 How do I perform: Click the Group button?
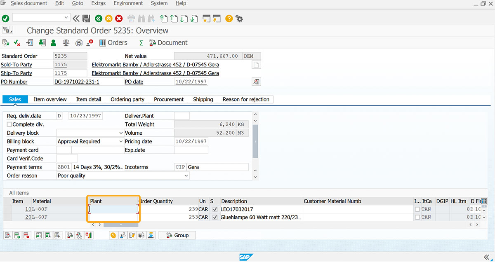(x=177, y=235)
